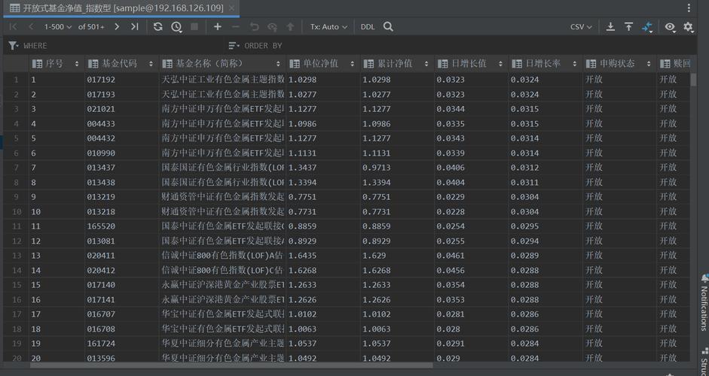Sort by the 日增长值 column header
The width and height of the screenshot is (709, 376).
pos(471,64)
